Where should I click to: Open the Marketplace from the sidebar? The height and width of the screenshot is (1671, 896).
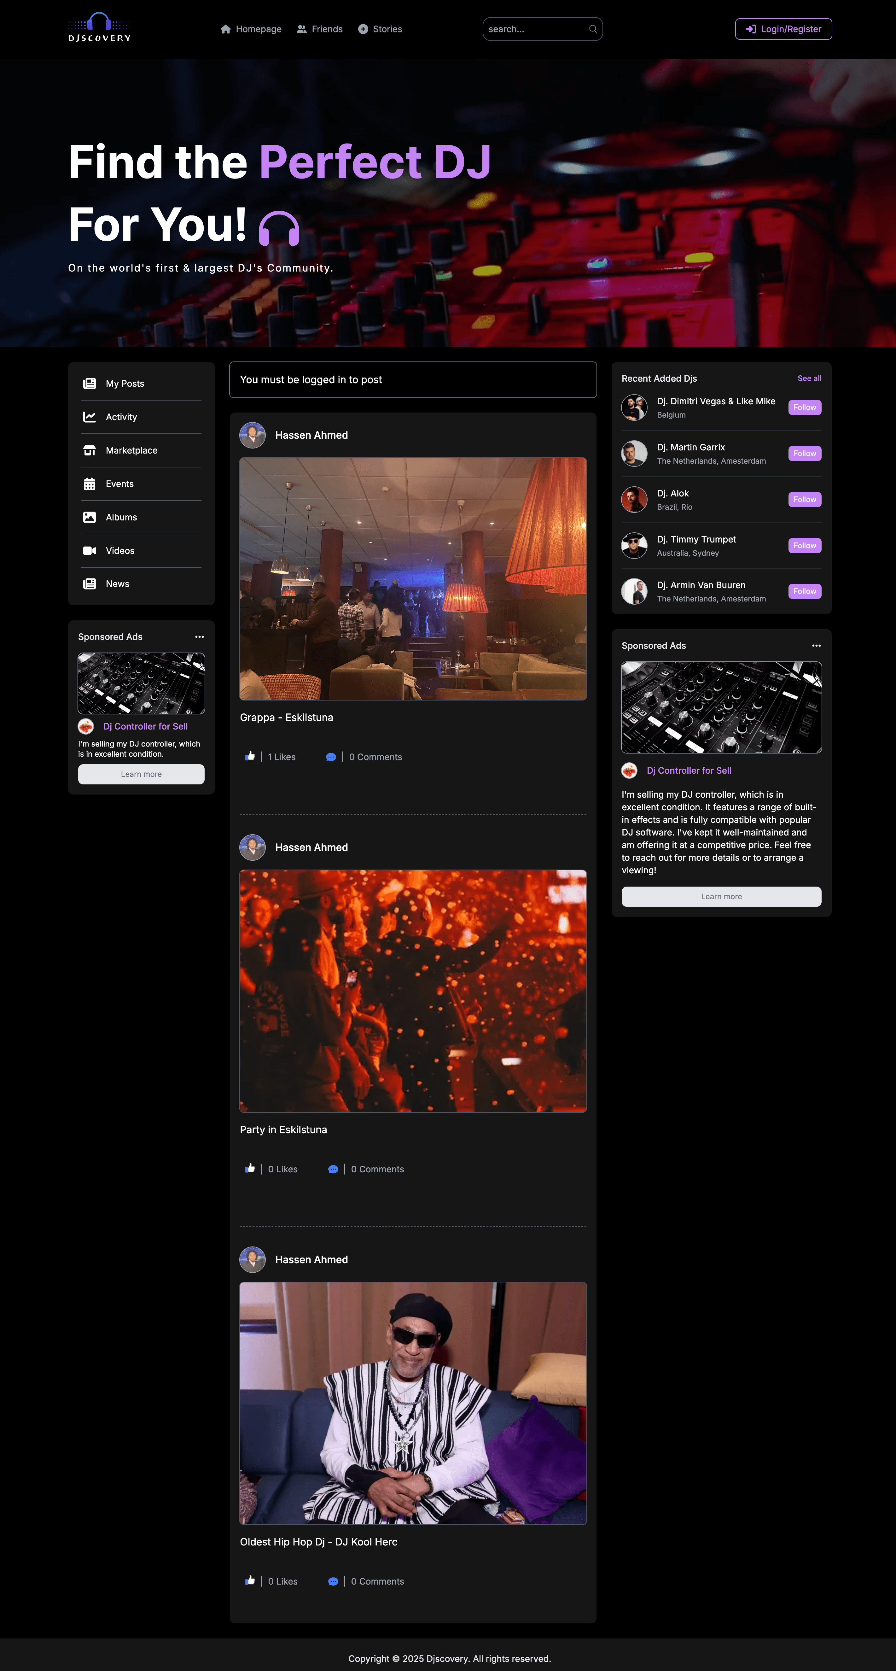(x=131, y=450)
